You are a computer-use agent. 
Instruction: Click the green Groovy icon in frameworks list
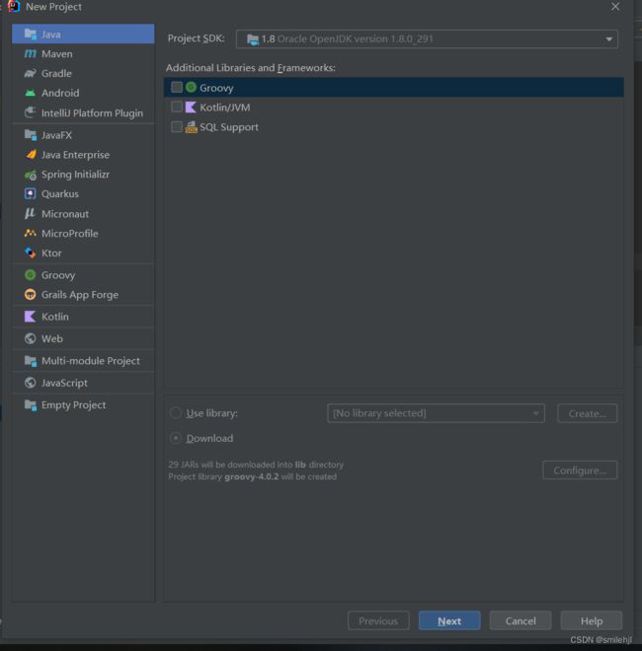point(191,87)
